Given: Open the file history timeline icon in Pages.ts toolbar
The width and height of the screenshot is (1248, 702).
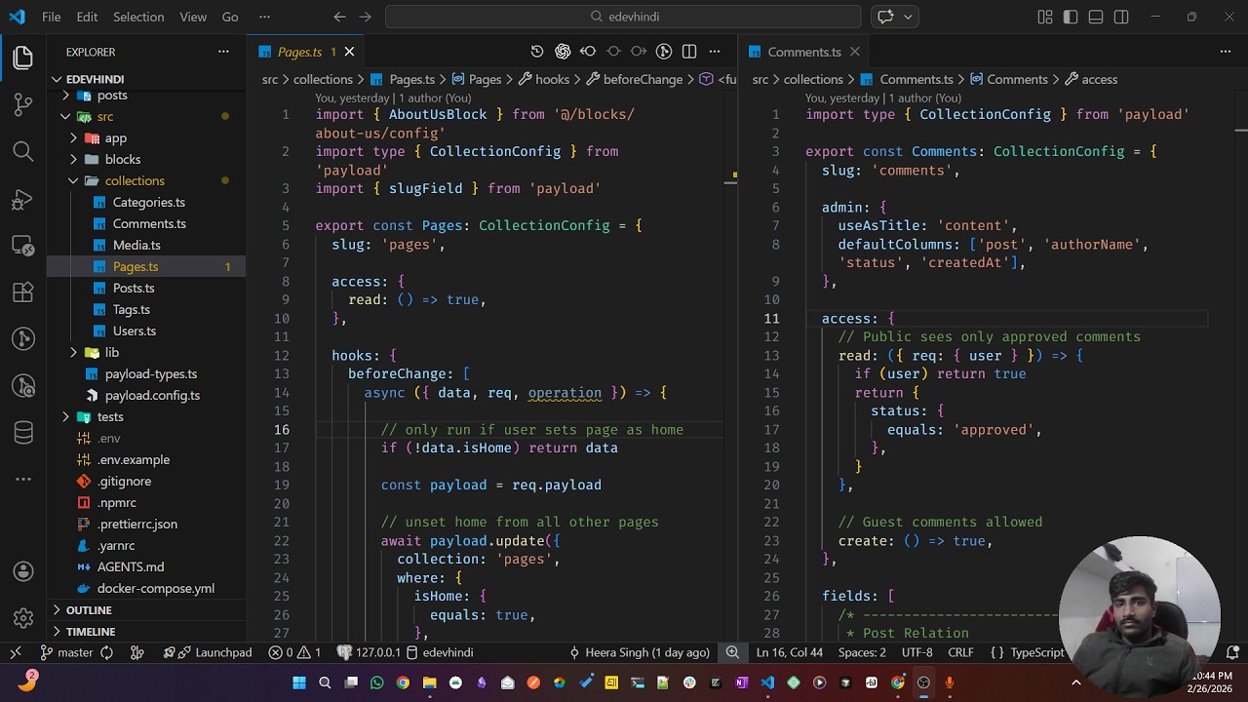Looking at the screenshot, I should (x=537, y=52).
